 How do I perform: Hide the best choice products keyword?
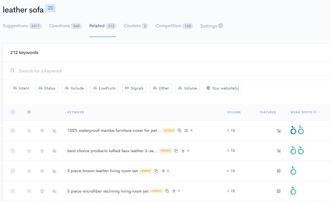(x=54, y=151)
